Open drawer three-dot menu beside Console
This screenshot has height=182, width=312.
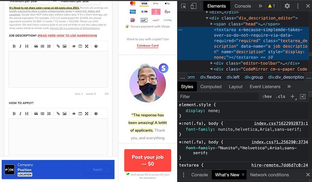coord(183,175)
